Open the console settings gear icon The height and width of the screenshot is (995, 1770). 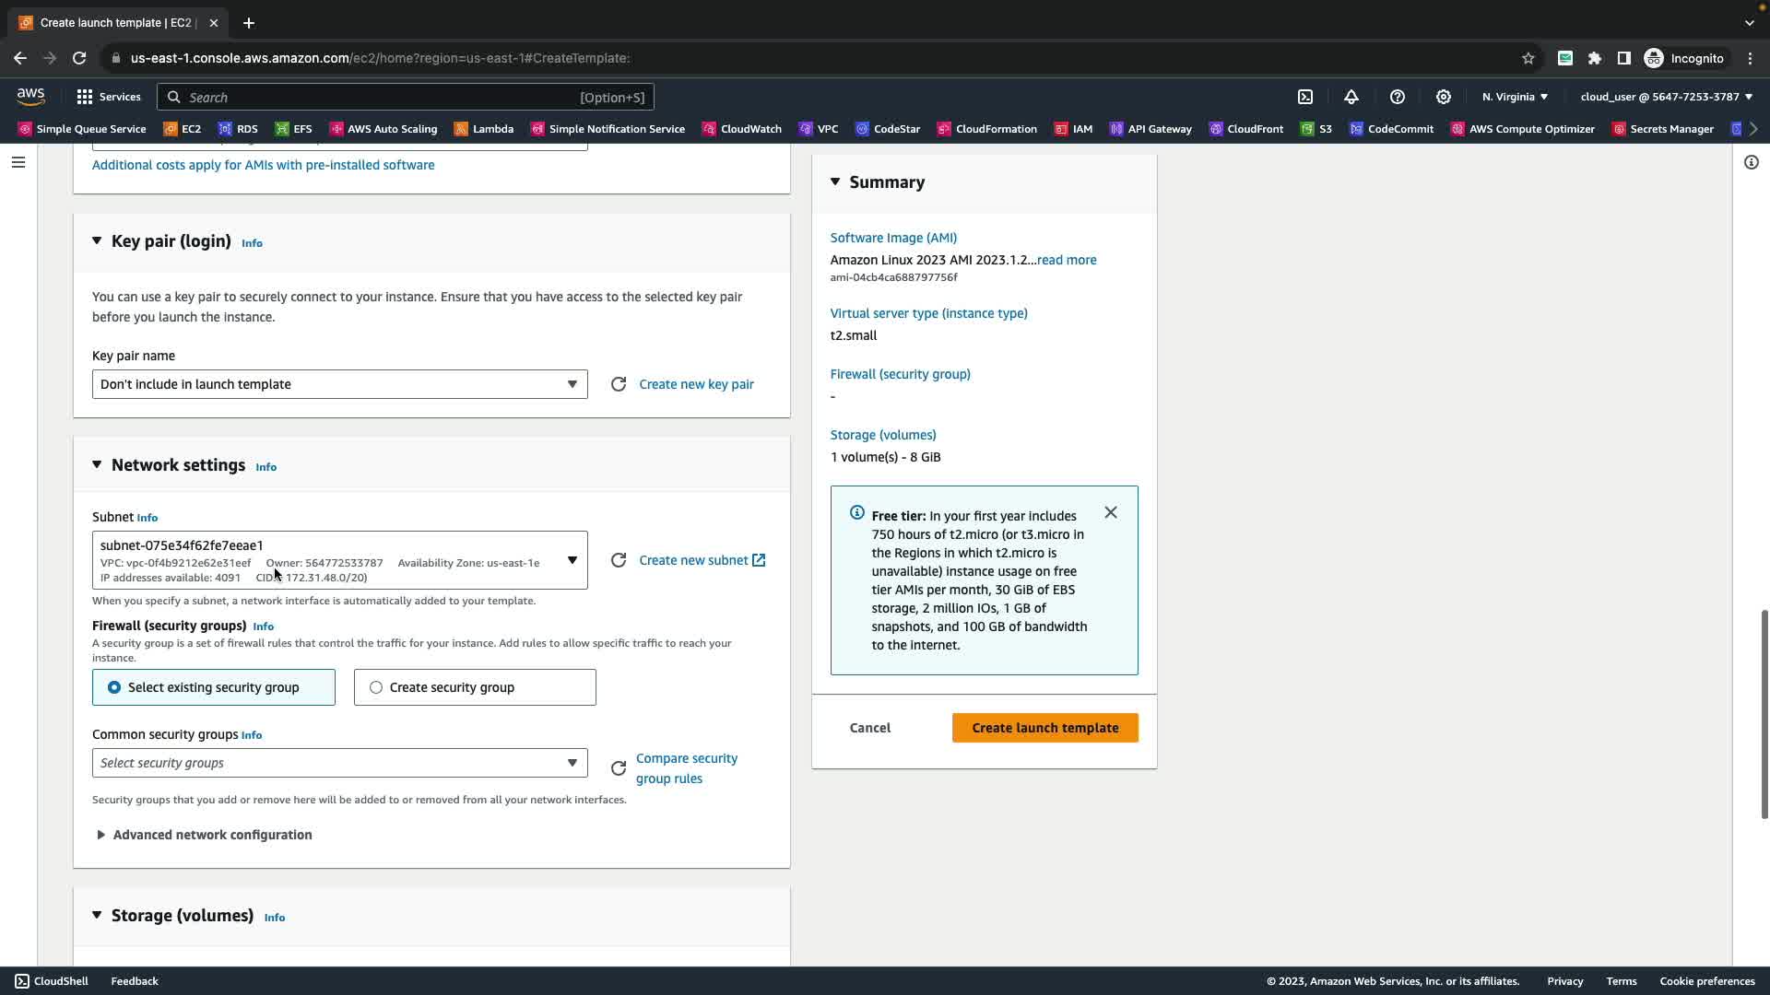click(x=1444, y=97)
